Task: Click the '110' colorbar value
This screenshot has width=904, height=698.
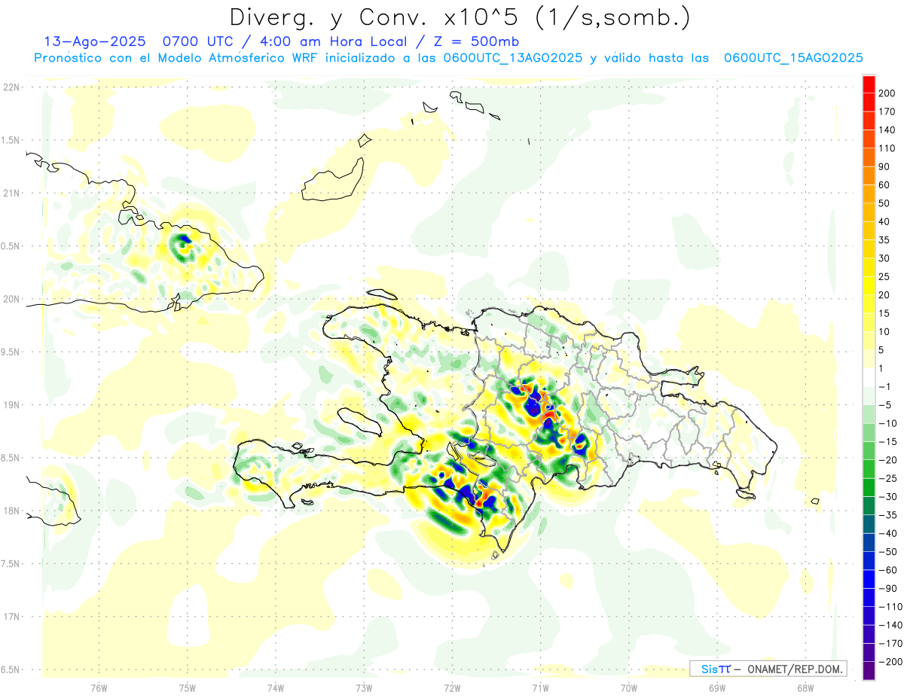Action: (887, 148)
